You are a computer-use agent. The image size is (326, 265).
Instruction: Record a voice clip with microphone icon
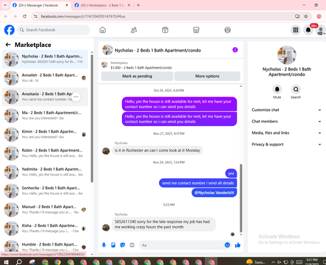coord(104,245)
